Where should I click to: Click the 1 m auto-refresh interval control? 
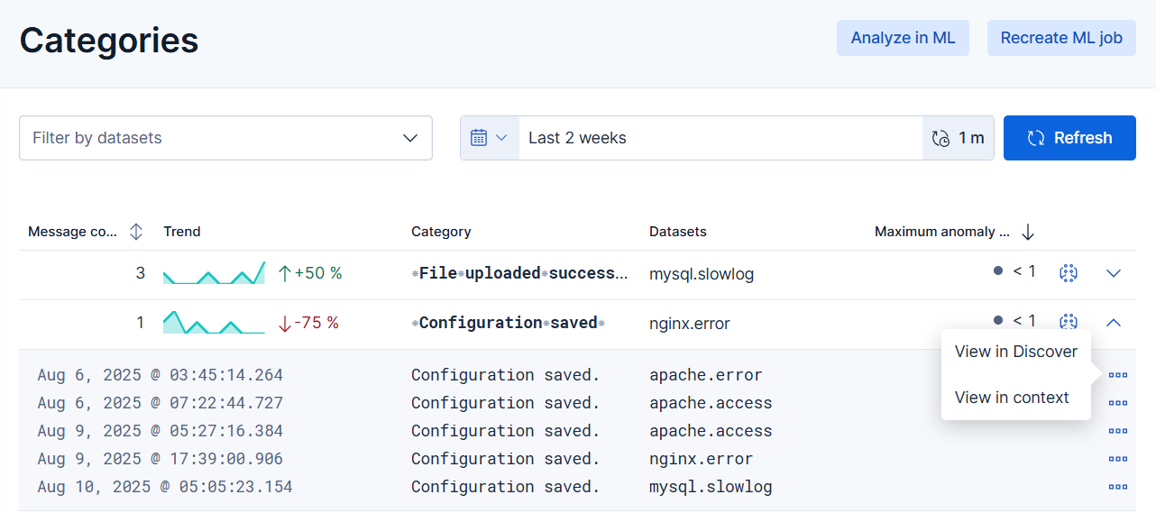point(958,138)
